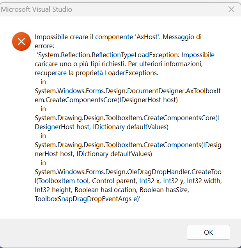Click 'System.Windows.Forms.Design.OleDragDropHandler.CreateToo' line
Screen dimensions: 241x248
point(128,172)
